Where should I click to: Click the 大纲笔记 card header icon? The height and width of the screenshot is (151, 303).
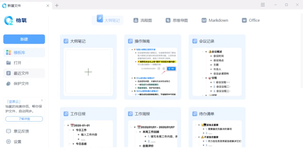point(66,41)
